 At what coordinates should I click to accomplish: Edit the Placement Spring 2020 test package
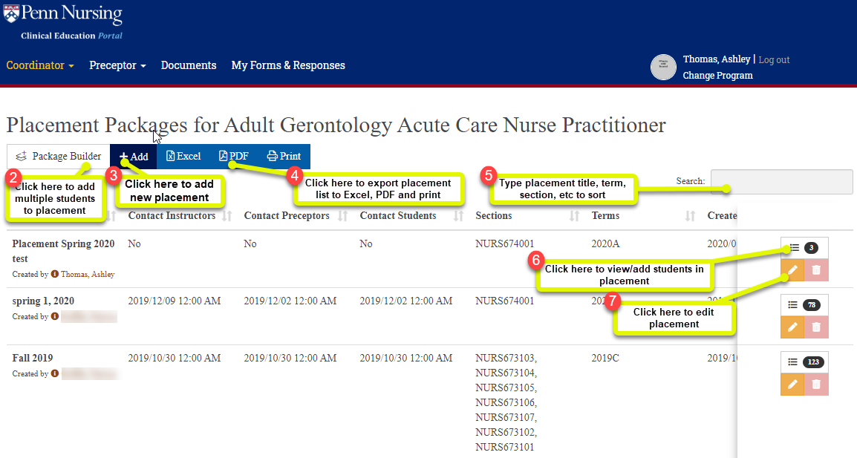click(792, 270)
